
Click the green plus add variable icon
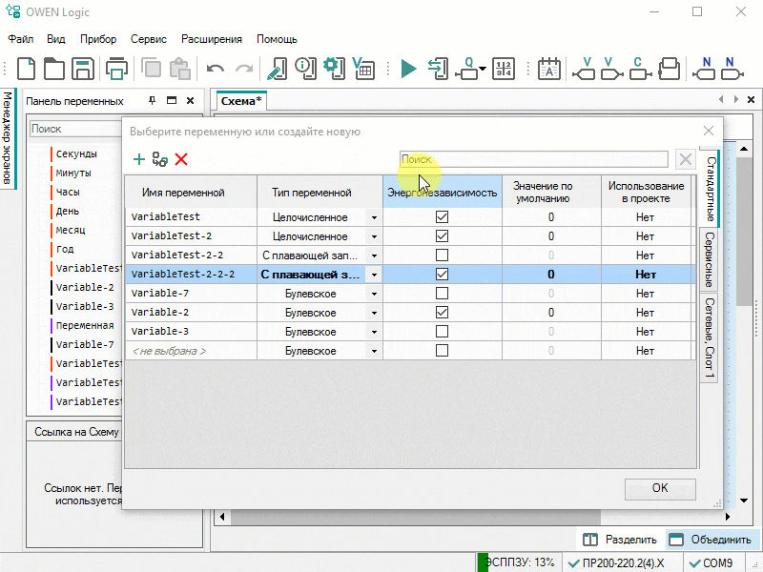pyautogui.click(x=139, y=160)
